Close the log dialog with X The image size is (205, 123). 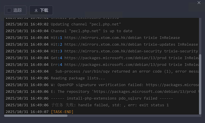tap(199, 3)
